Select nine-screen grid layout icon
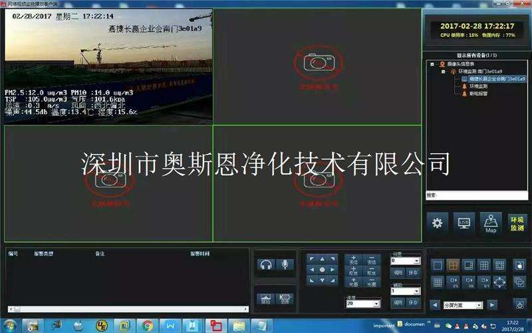This screenshot has width=532, height=333. (x=484, y=265)
